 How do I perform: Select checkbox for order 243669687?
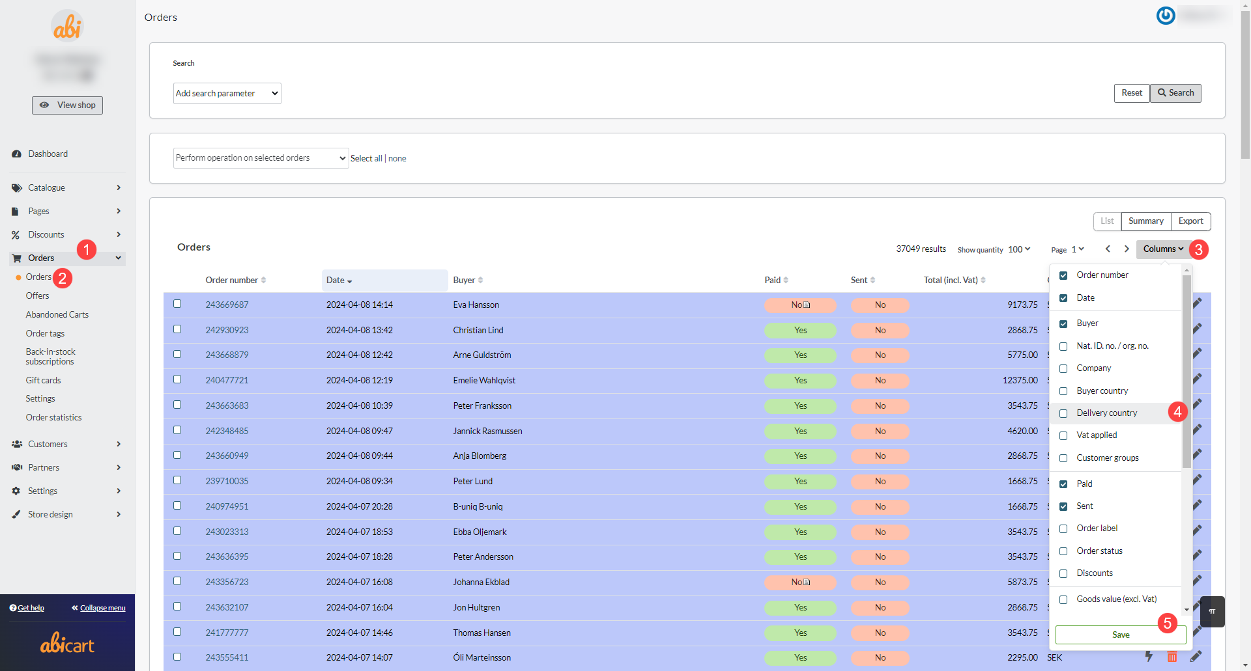click(177, 304)
